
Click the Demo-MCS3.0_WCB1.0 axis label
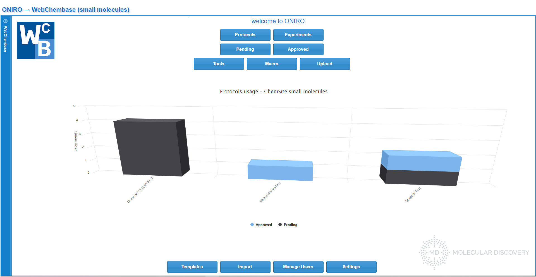click(x=140, y=190)
